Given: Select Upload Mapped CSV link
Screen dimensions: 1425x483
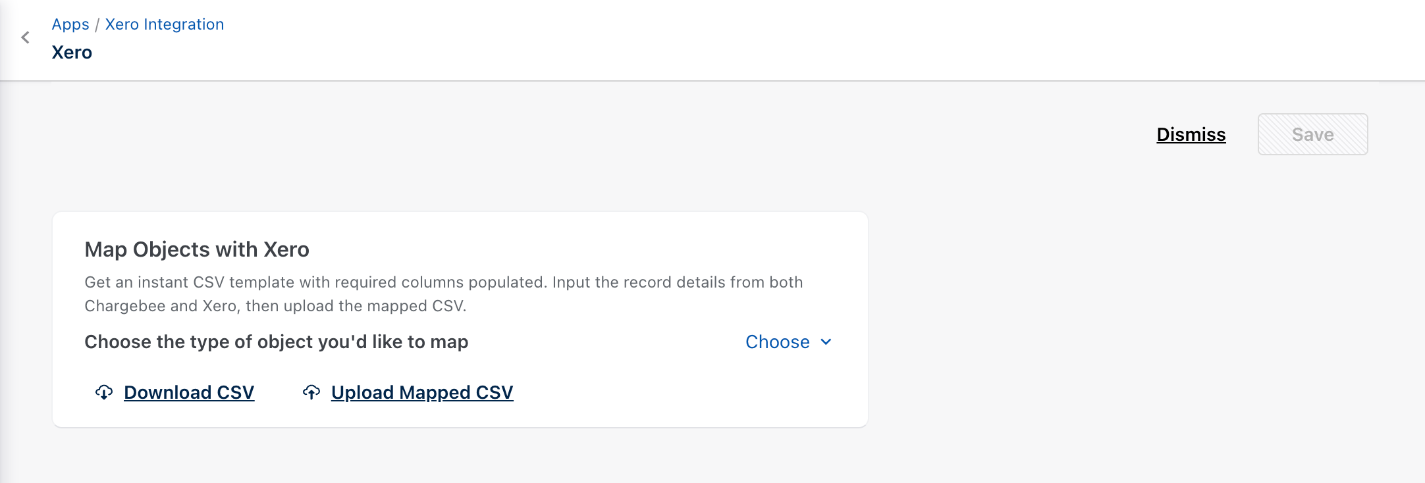Looking at the screenshot, I should coord(422,393).
